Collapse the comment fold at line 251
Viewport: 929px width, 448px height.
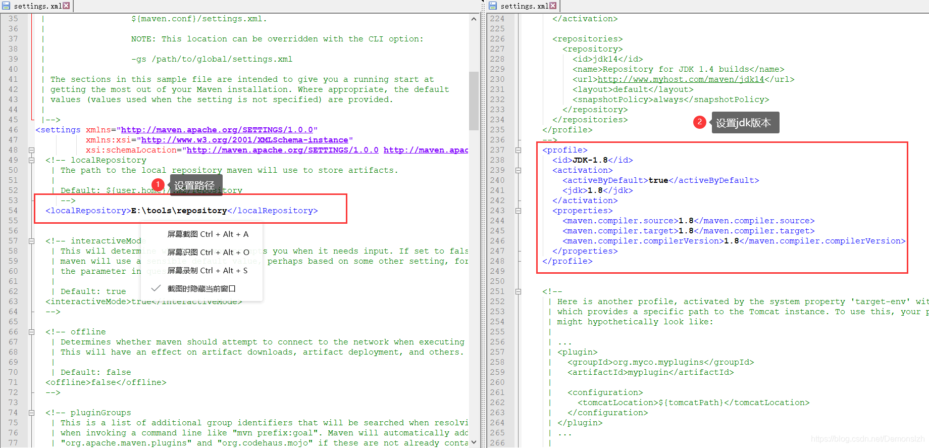[518, 291]
